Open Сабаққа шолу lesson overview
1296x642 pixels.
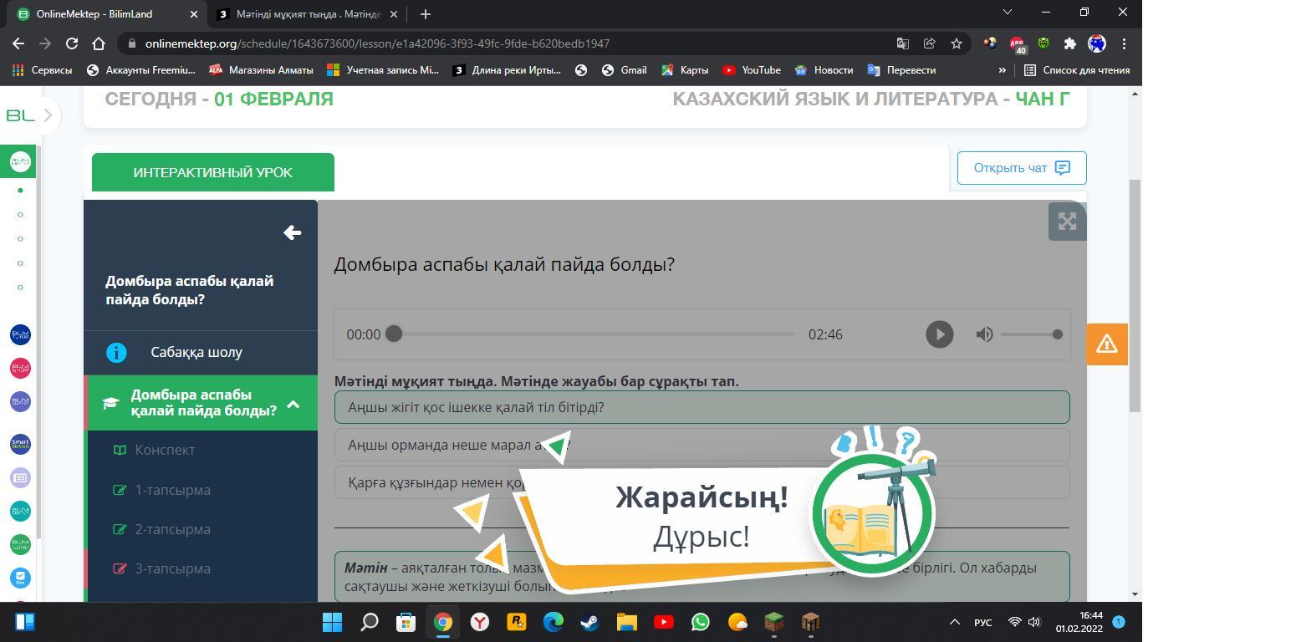pyautogui.click(x=196, y=352)
